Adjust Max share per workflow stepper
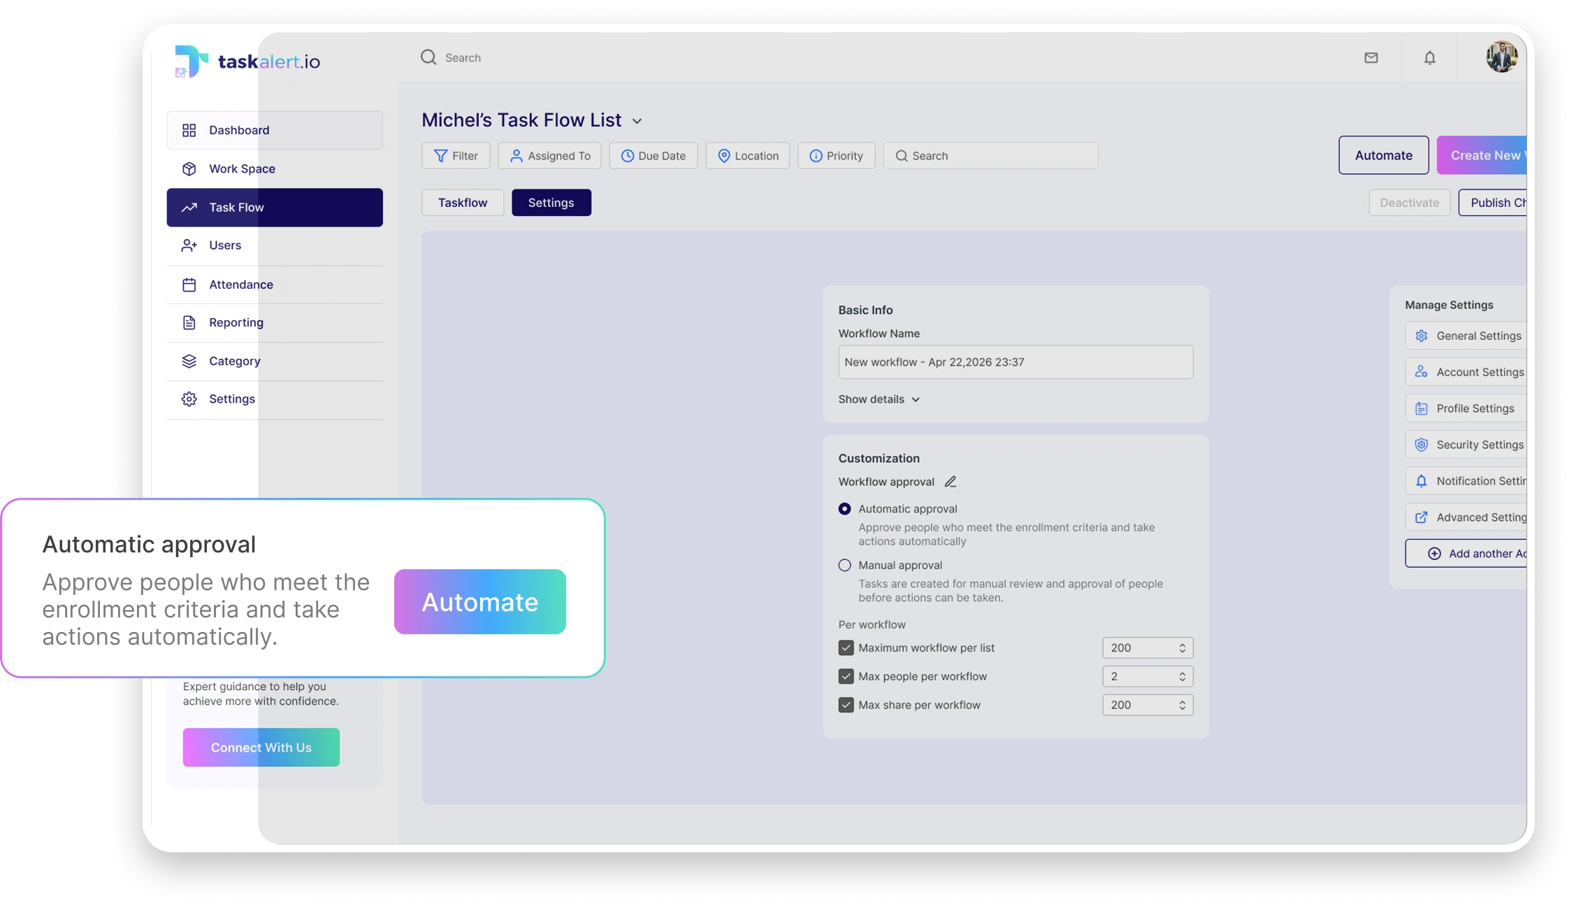The image size is (1574, 906). [x=1182, y=705]
